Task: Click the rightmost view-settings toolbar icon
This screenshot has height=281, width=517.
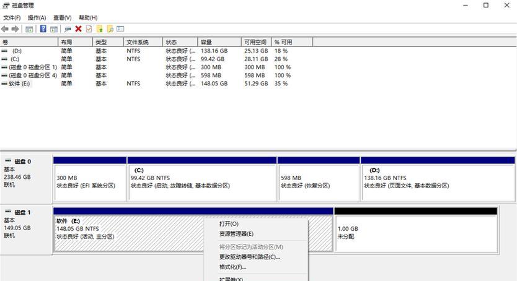Action: (x=120, y=29)
